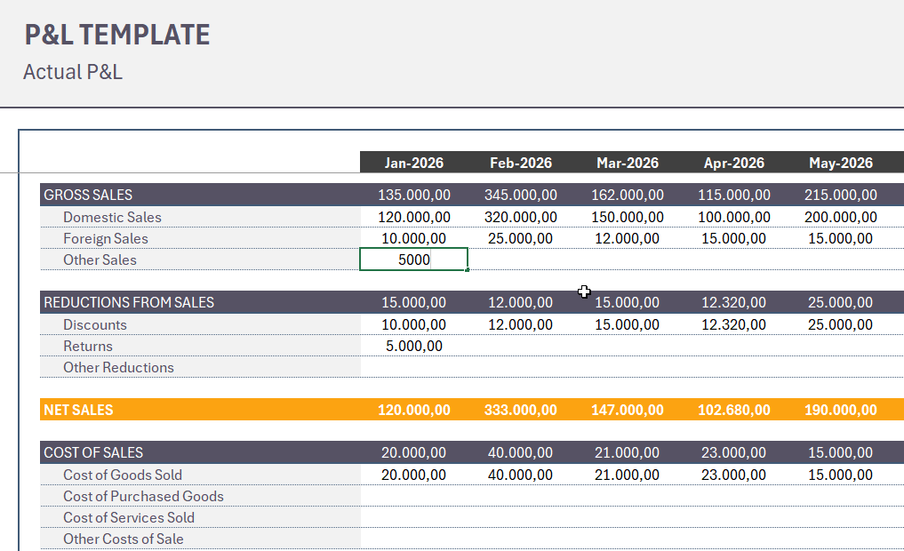Viewport: 904px width, 551px height.
Task: Select the Returns value for Jan-2026
Action: tap(413, 346)
